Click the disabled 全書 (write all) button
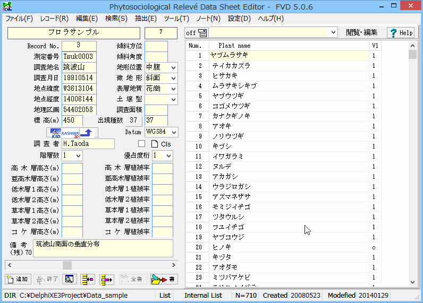This screenshot has width=423, height=303. coord(133,279)
